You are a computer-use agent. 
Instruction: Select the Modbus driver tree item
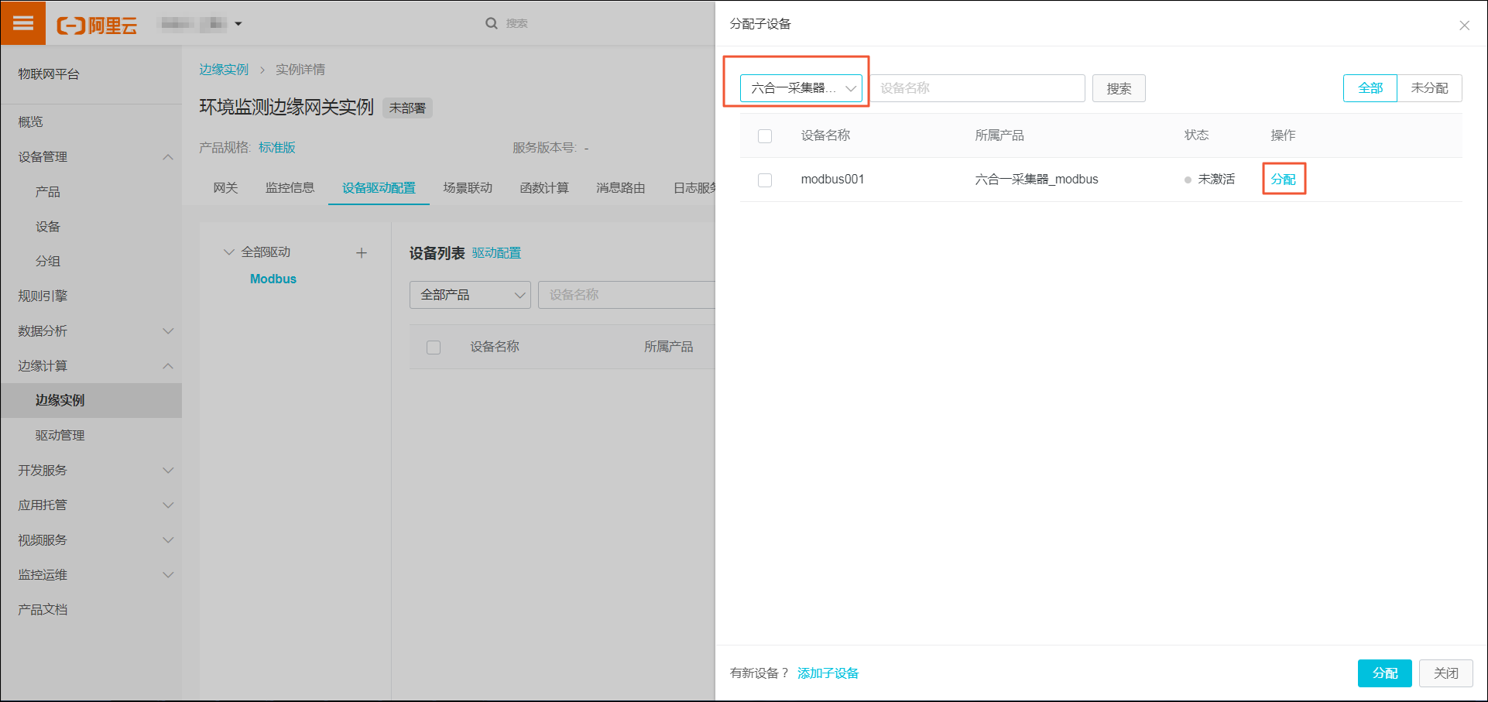click(x=273, y=279)
